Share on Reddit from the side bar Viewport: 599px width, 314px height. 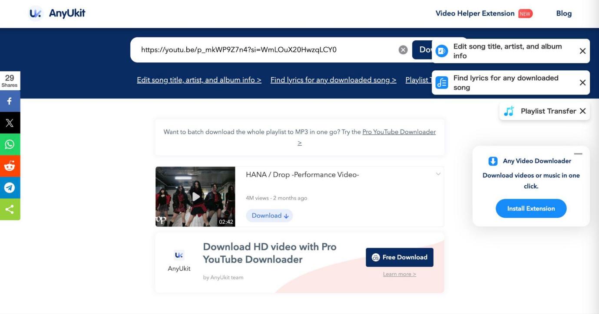[x=10, y=166]
